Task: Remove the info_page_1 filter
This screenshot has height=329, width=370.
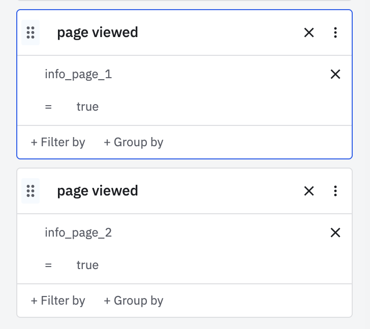Action: (x=335, y=74)
